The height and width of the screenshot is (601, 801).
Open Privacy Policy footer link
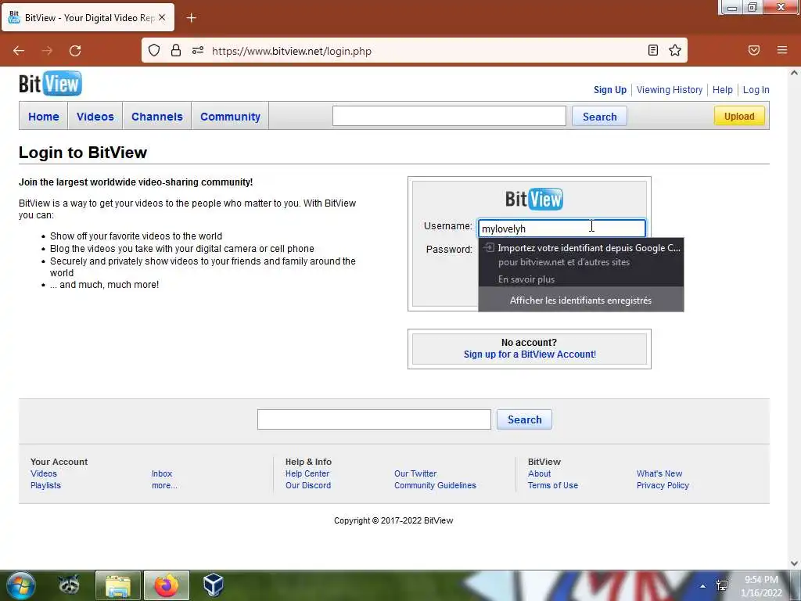663,485
